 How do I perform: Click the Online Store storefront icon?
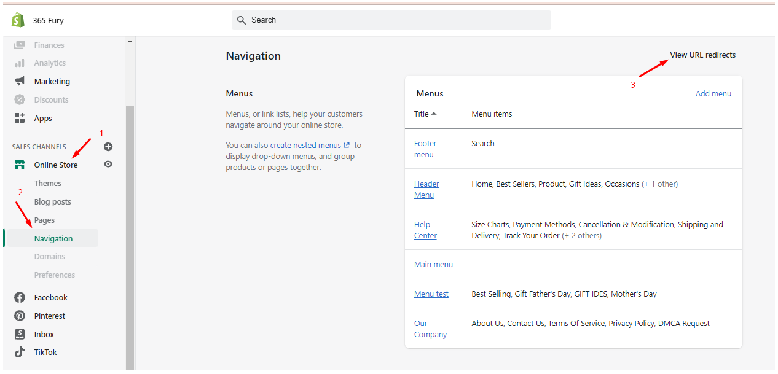(20, 165)
